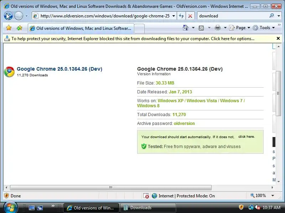The height and width of the screenshot is (213, 285).
Task: Click the '30.33 MB' file size value
Action: click(165, 83)
